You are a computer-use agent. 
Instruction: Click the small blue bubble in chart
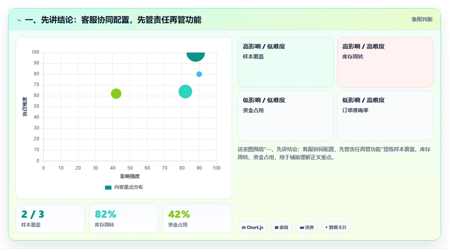(199, 74)
